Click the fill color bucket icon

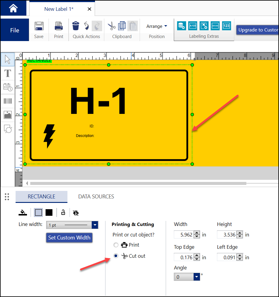(23, 212)
